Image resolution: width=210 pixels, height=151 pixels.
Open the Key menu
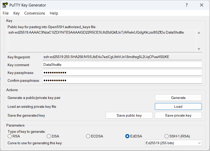[x=16, y=13]
